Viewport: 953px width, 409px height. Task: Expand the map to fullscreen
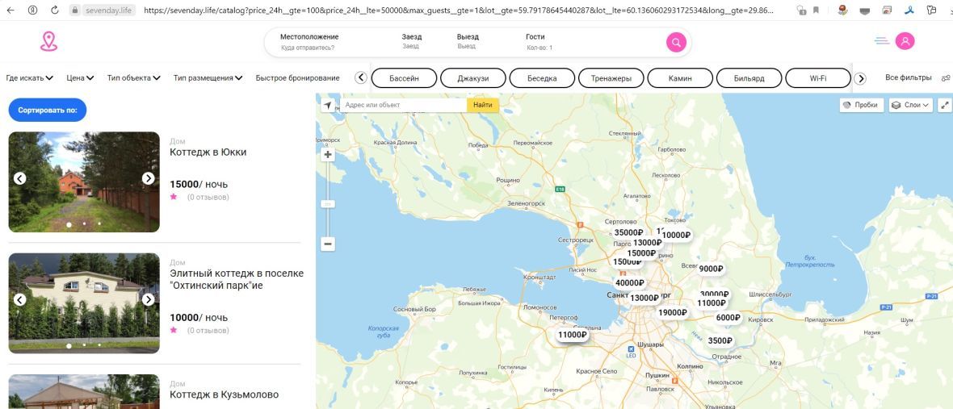pos(944,105)
